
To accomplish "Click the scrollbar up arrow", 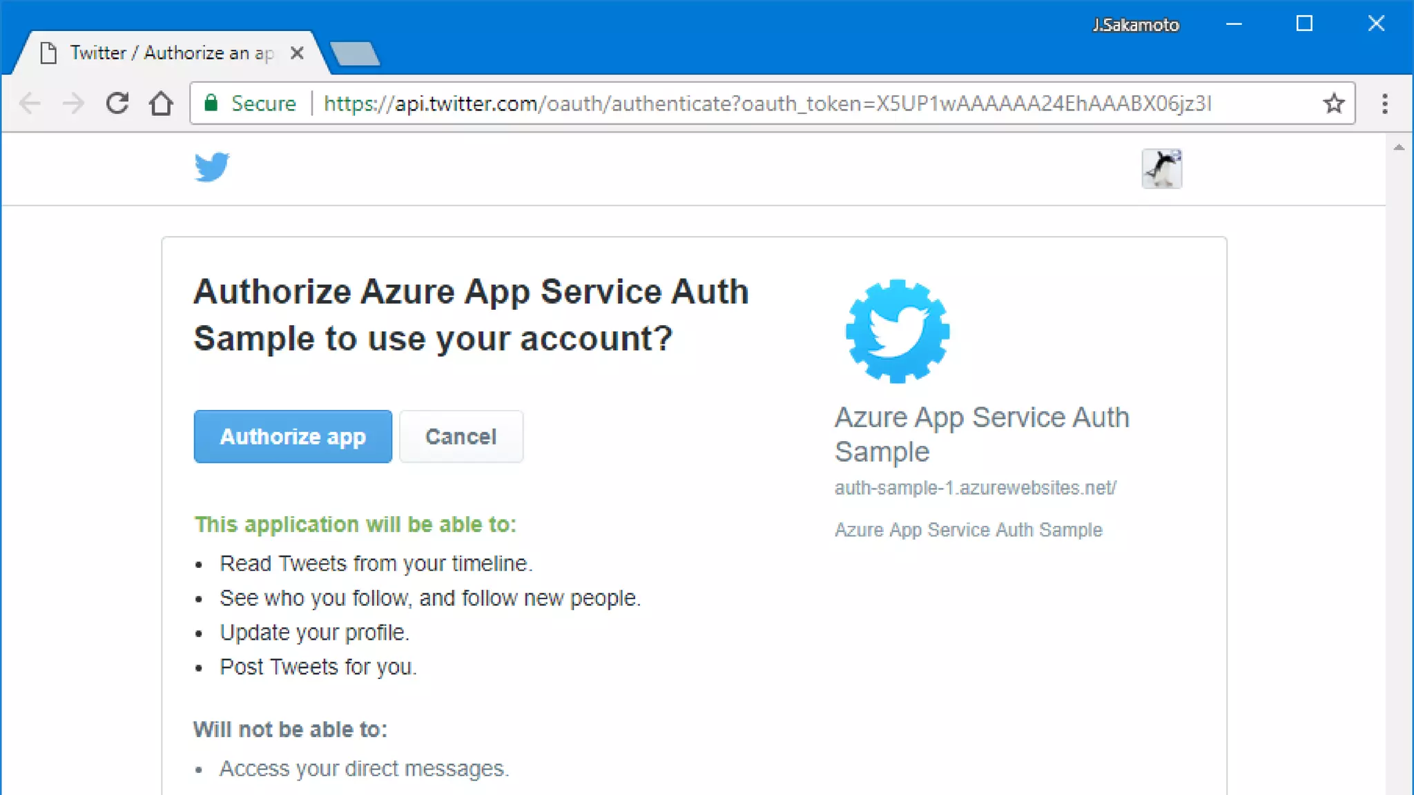I will coord(1399,147).
